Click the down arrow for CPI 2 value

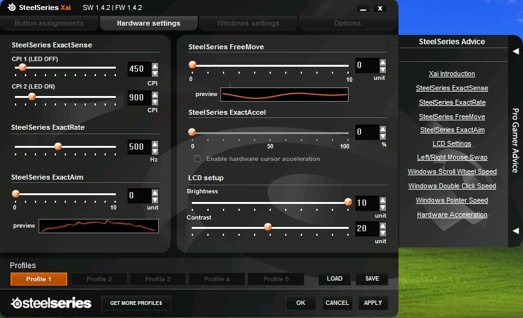pyautogui.click(x=155, y=101)
